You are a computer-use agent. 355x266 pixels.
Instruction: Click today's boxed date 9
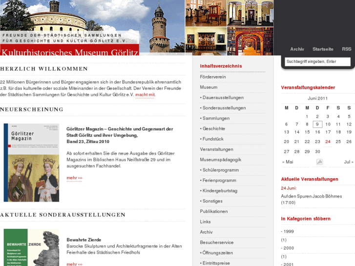coord(317,124)
